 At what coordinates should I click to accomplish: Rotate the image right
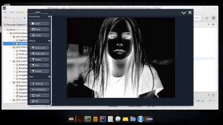(x=39, y=95)
